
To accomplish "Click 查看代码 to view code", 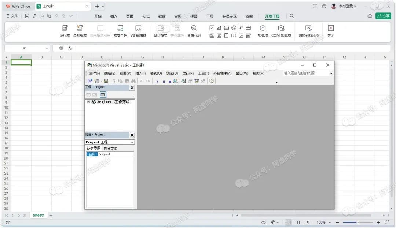I will click(x=194, y=29).
